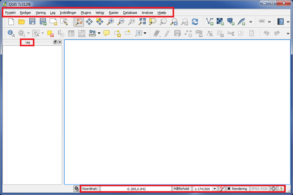Select the Zoom Out tool
Viewport: 293px width, 195px height.
[121, 22]
